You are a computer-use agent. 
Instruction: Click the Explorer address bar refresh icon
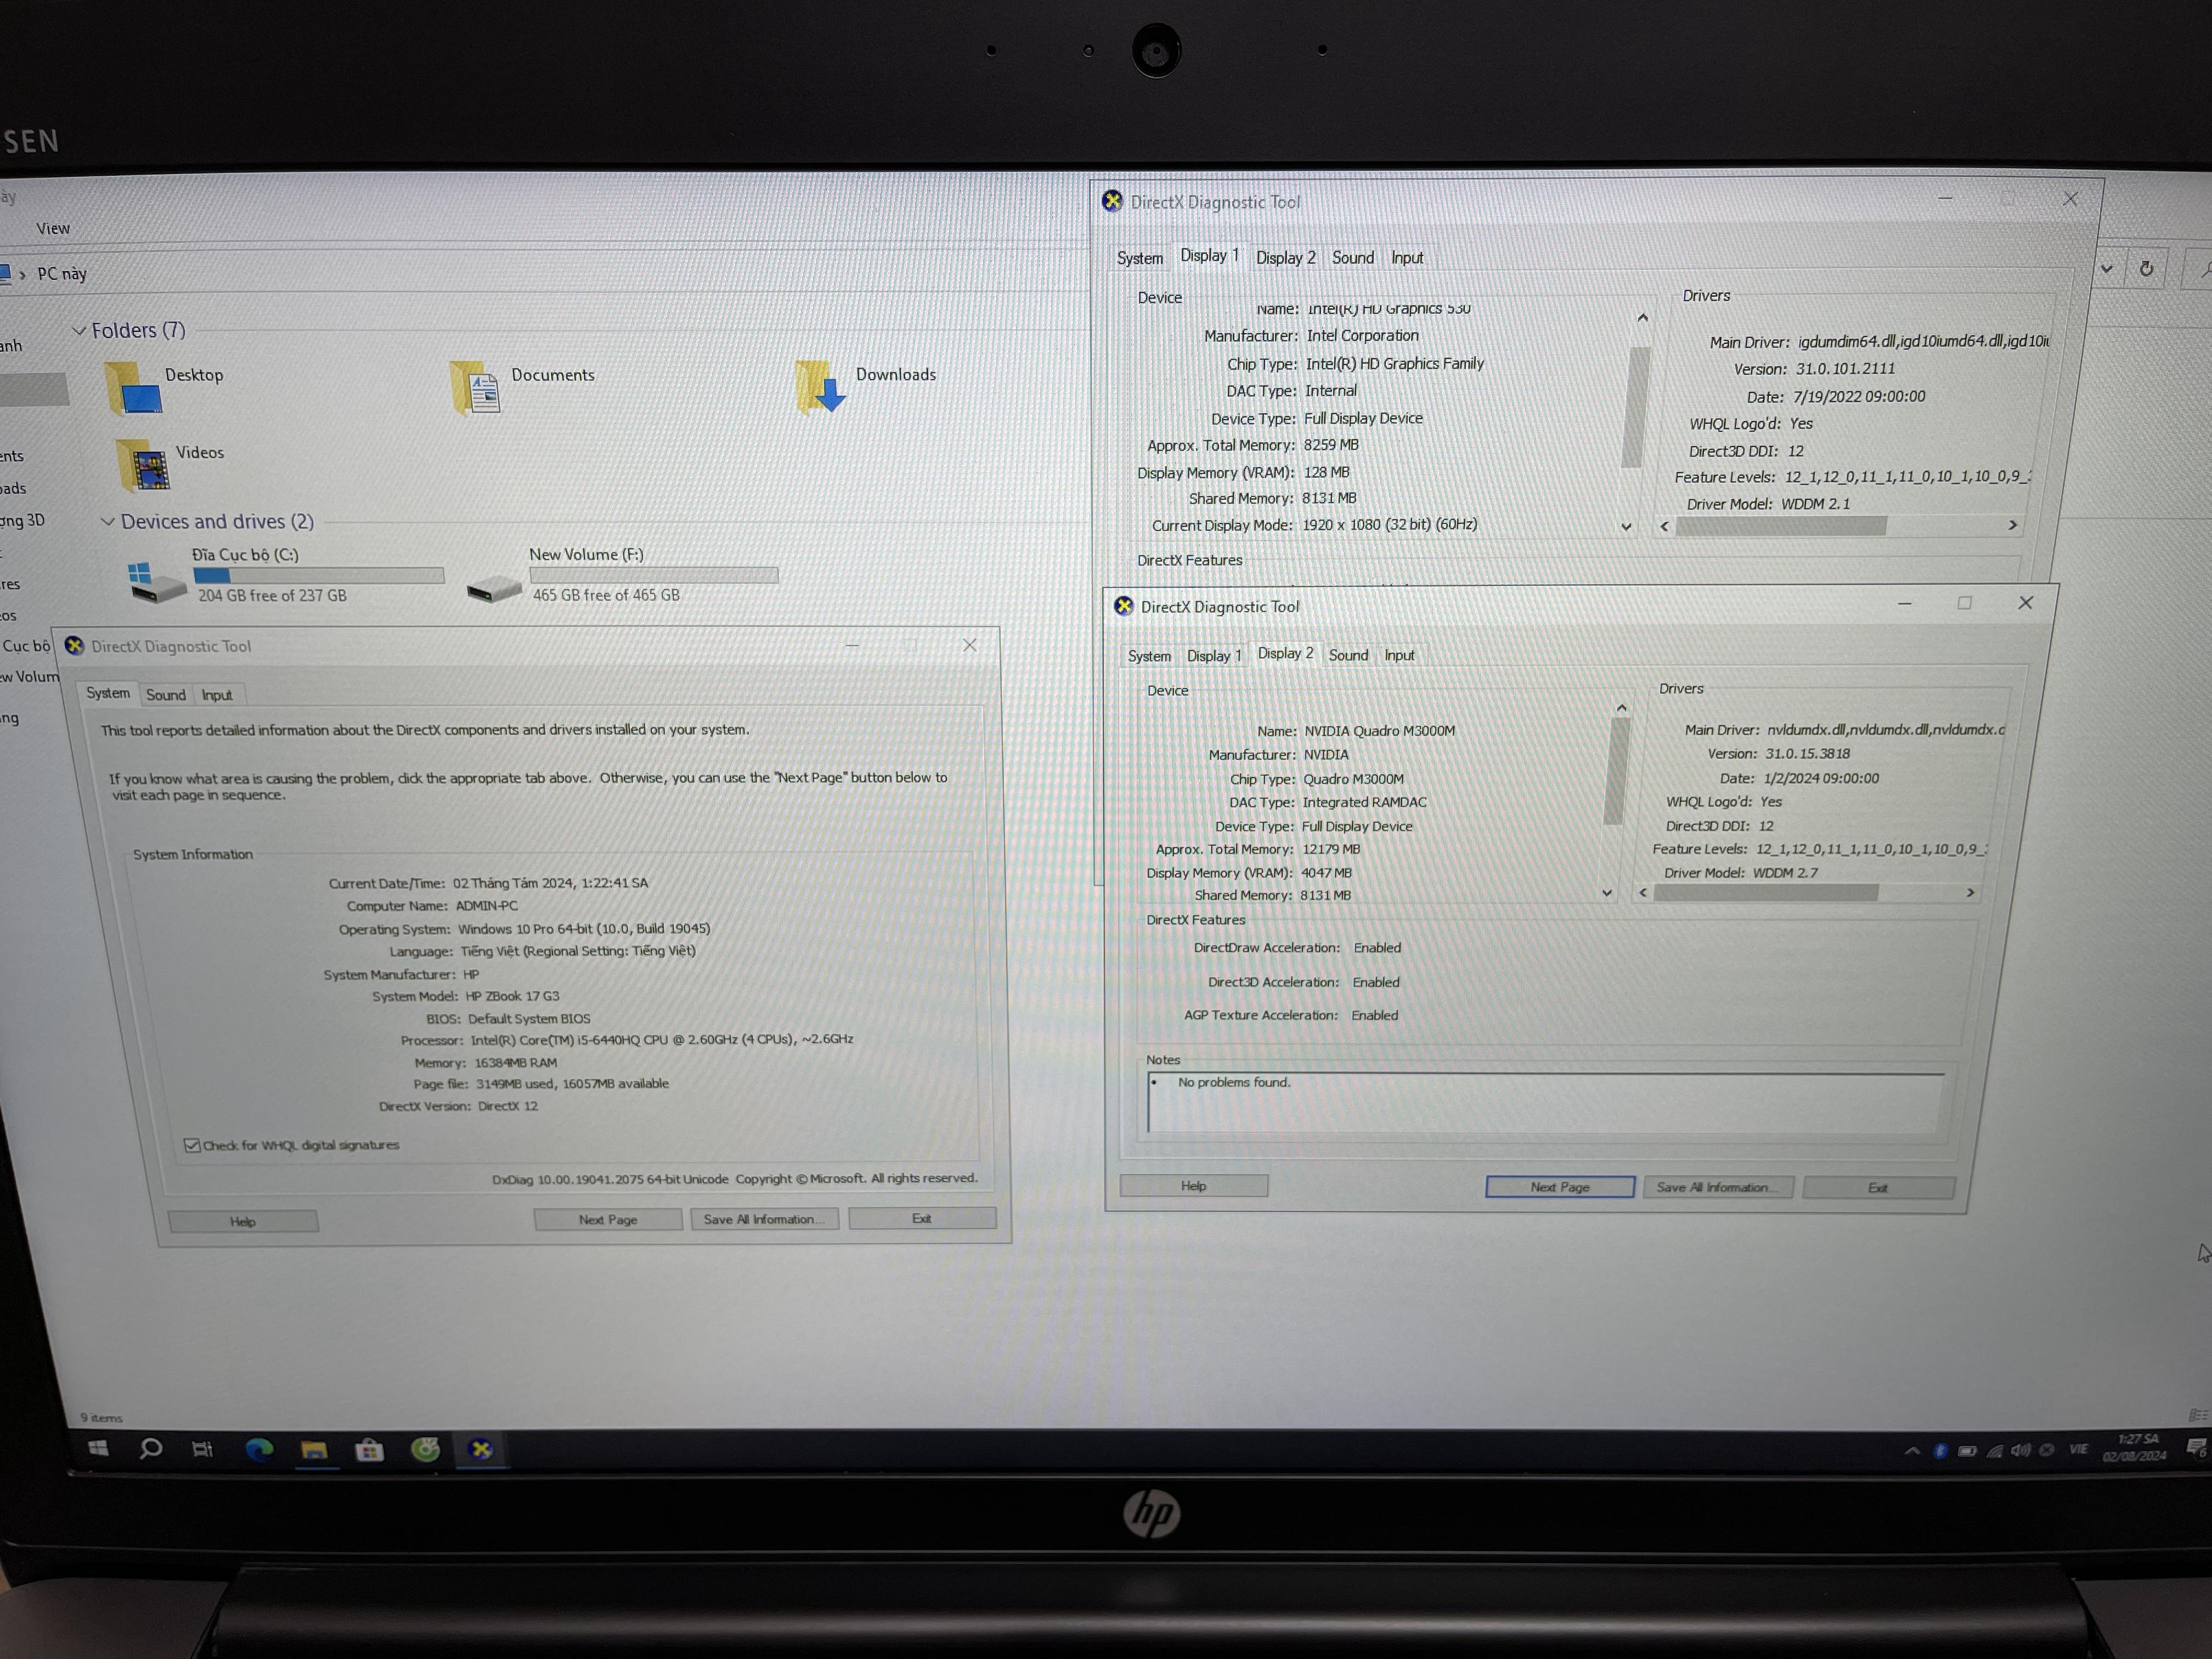pos(2146,269)
